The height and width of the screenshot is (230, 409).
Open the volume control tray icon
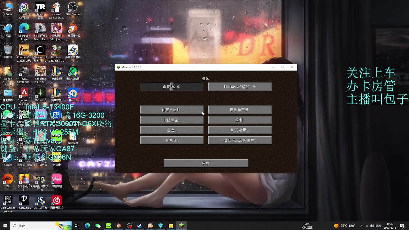point(372,226)
